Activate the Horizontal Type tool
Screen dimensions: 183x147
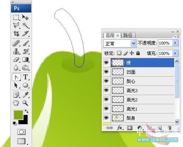point(25,77)
